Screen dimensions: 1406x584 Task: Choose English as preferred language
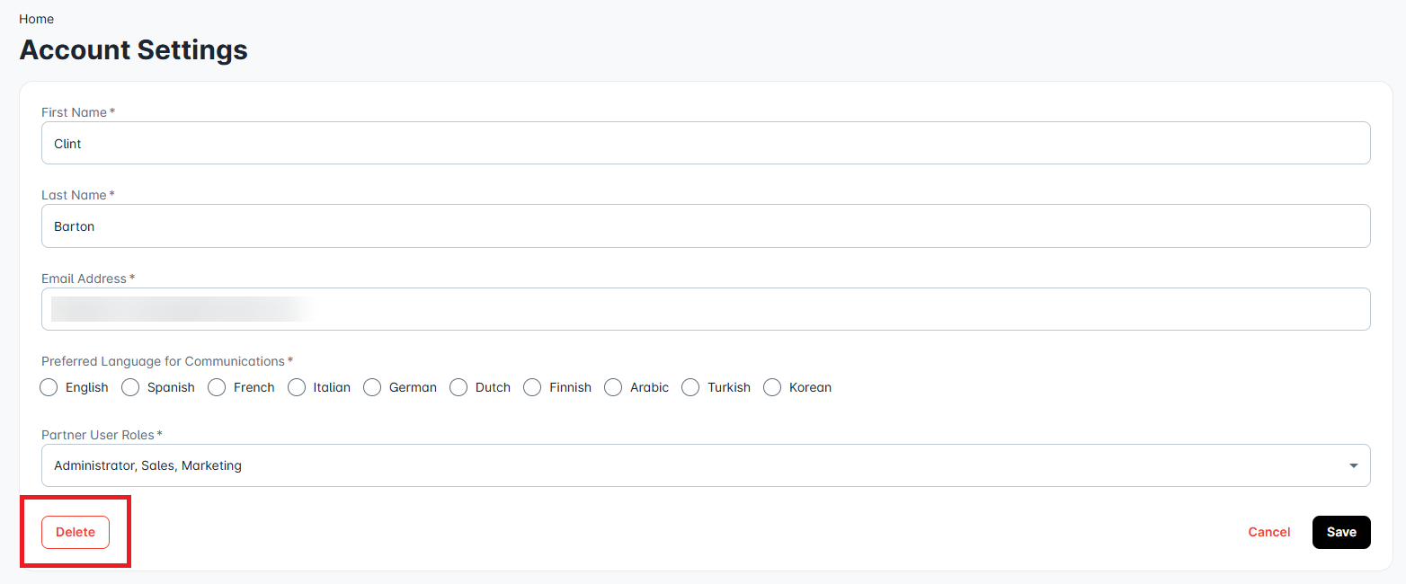tap(49, 387)
